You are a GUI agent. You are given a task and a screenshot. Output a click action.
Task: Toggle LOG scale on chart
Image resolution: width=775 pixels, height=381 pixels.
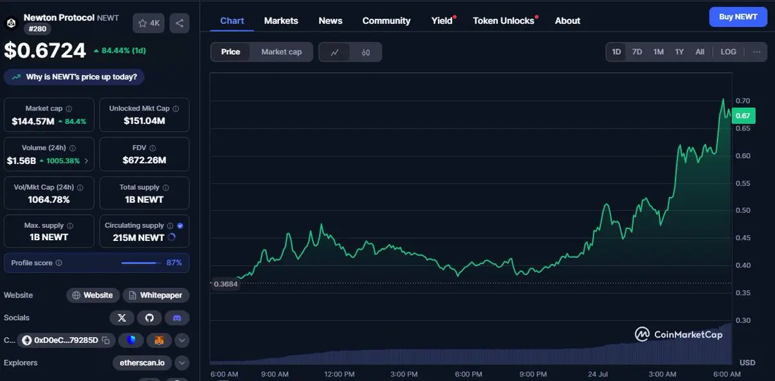point(728,52)
